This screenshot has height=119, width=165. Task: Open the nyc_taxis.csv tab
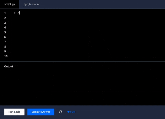tap(31, 4)
